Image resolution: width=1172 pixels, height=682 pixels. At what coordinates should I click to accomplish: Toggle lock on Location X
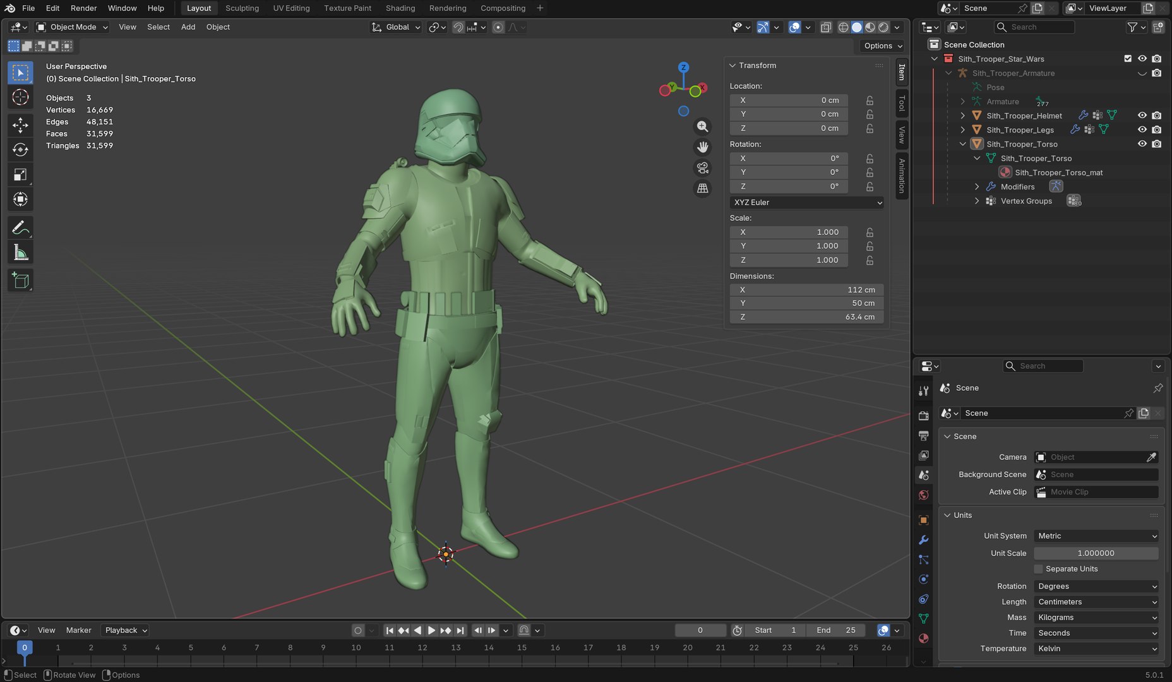coord(870,100)
